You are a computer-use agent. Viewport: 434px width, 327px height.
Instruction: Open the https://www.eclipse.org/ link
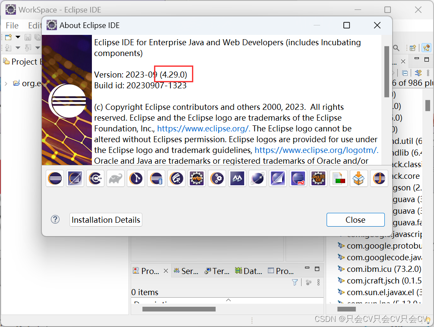[x=204, y=128]
